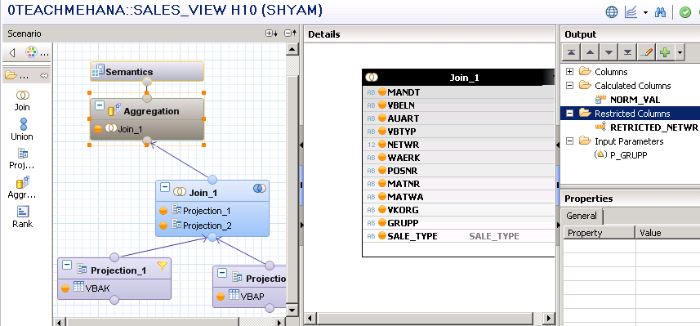Open dropdown next to chart analysis icon
Screen dimensions: 700x326
(645, 12)
